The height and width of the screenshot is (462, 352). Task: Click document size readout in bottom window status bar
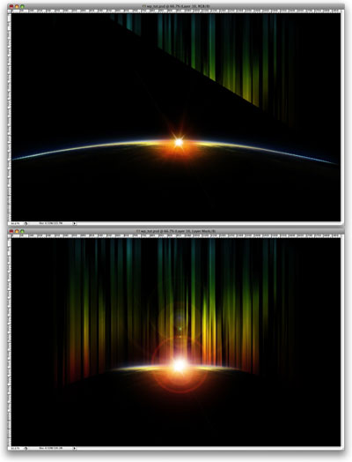coord(50,448)
